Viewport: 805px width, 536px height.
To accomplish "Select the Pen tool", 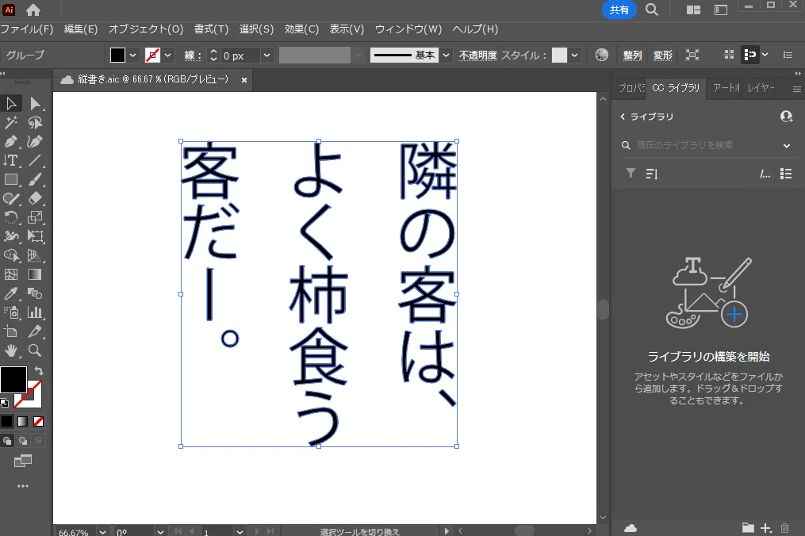I will pos(11,141).
